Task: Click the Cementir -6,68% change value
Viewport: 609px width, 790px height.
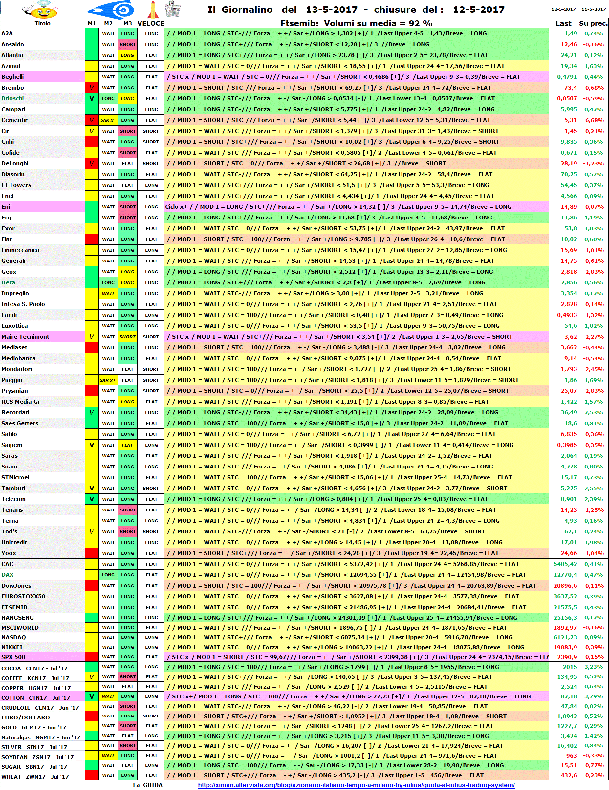Action: tap(593, 120)
